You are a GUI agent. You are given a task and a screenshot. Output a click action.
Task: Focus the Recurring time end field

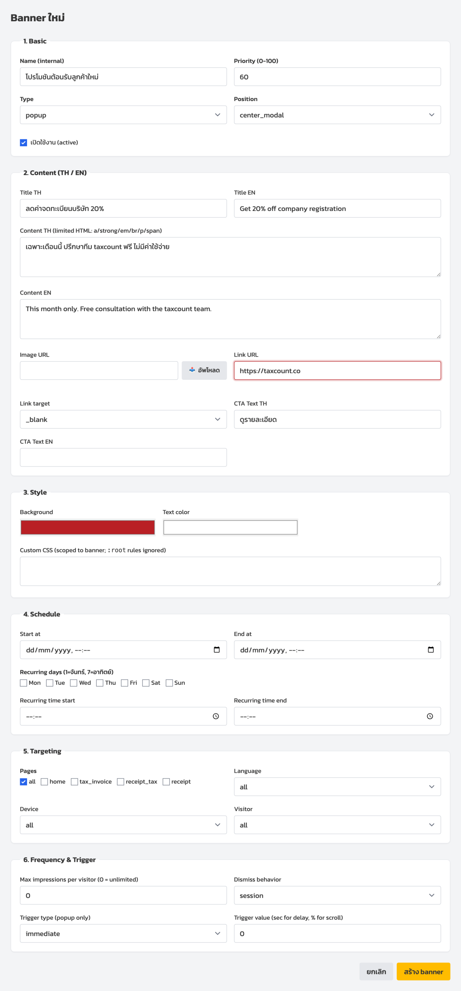338,716
